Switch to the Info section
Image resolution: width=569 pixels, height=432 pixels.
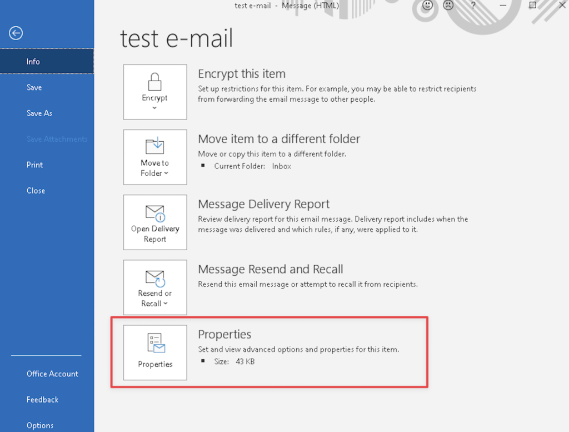click(x=33, y=61)
